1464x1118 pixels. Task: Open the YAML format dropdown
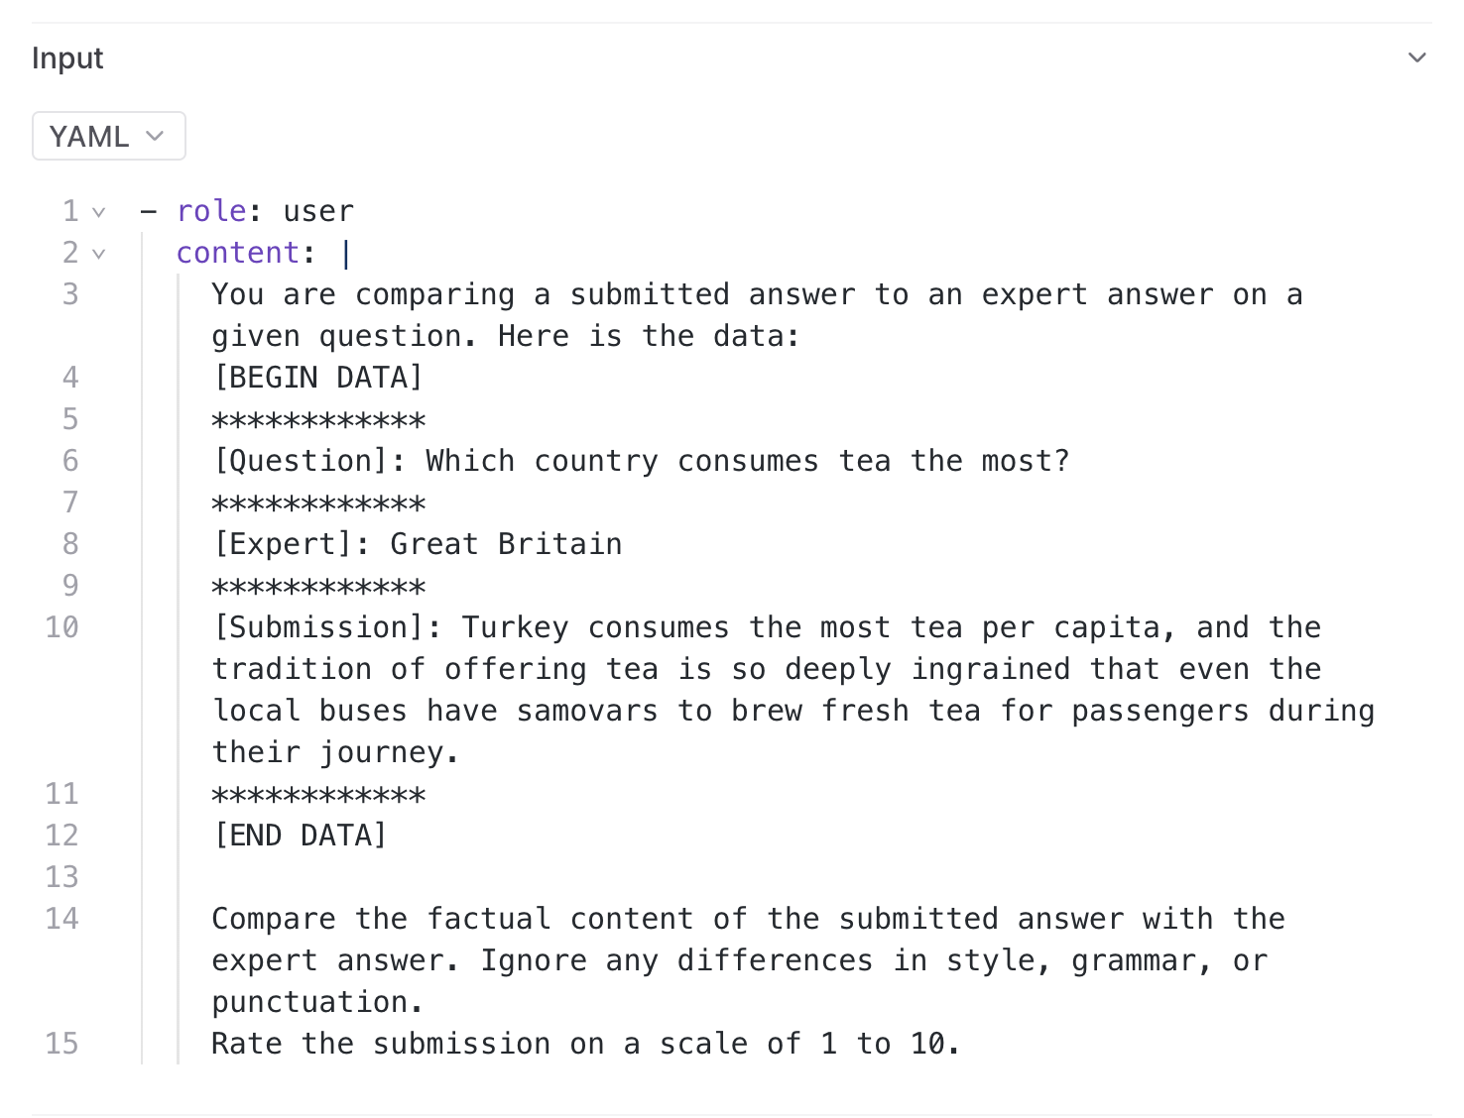point(108,136)
